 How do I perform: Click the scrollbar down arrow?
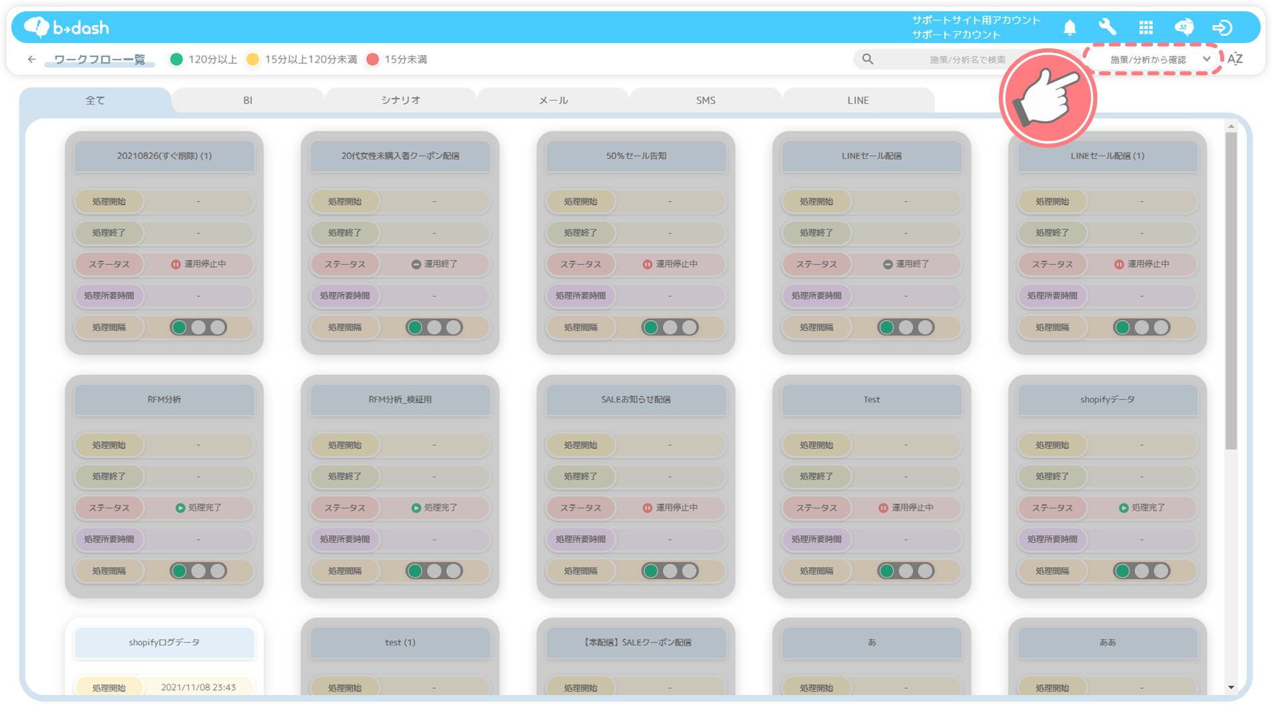click(1231, 687)
